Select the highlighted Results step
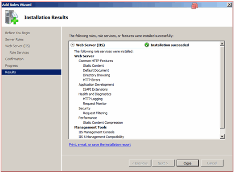Screen dimensions: 234x173 tap(31, 72)
